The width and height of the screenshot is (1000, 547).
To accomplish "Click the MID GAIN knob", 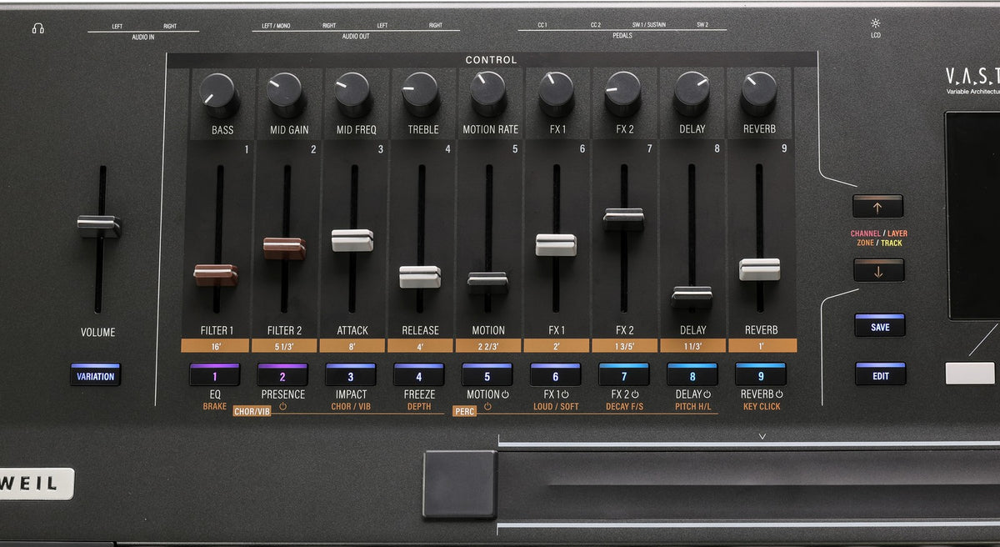I will [x=286, y=93].
